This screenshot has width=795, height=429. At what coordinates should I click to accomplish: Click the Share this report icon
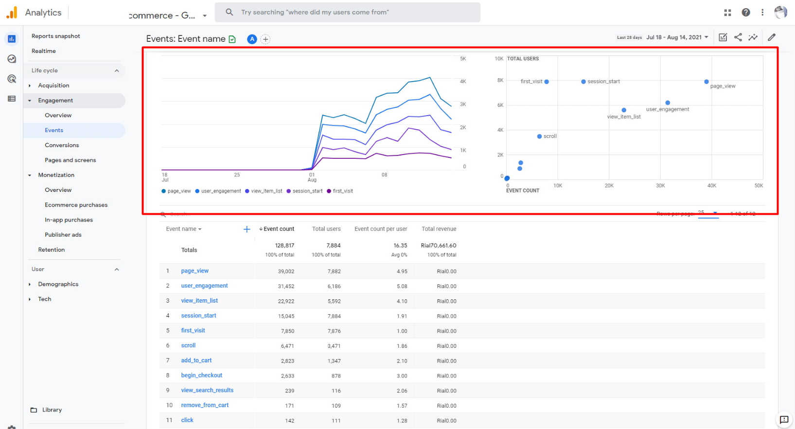pos(738,37)
